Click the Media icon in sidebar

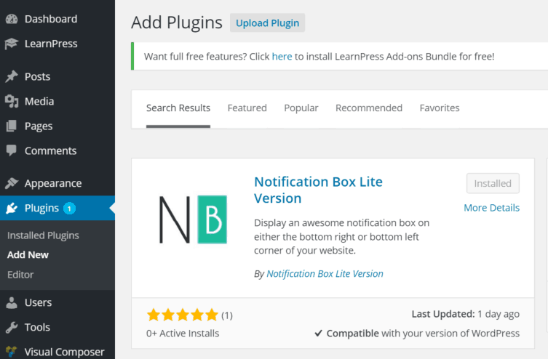[12, 101]
